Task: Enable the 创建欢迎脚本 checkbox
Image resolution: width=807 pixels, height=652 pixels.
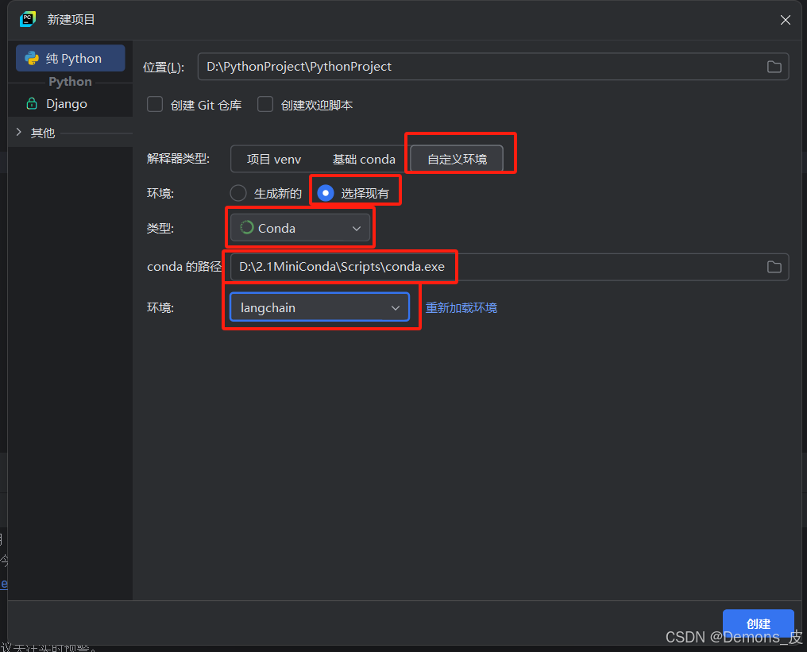Action: point(264,104)
